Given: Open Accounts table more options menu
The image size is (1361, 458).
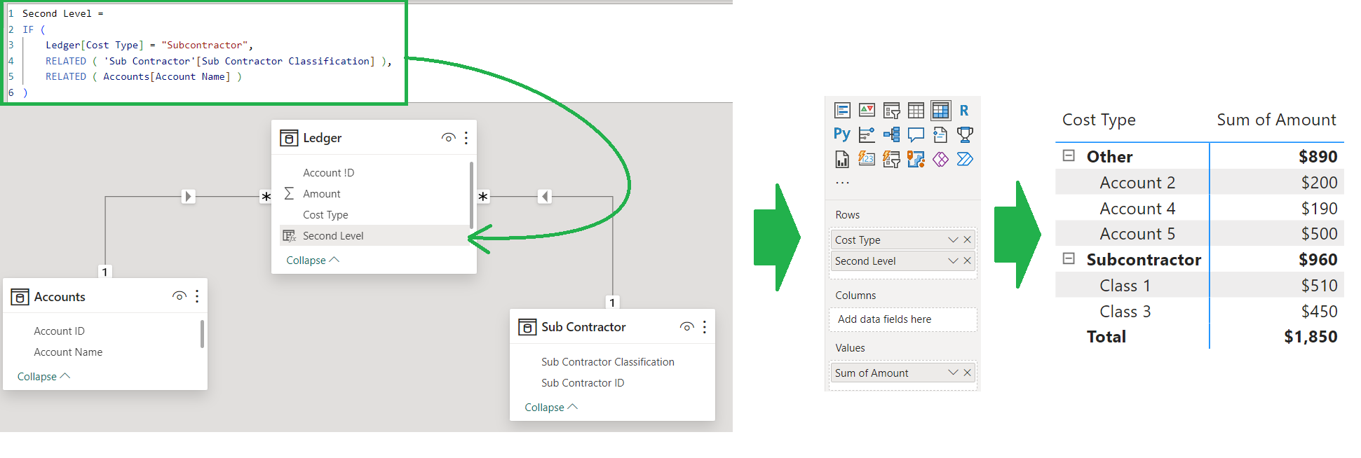Looking at the screenshot, I should 197,296.
